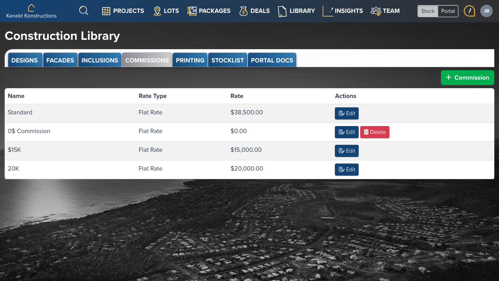The width and height of the screenshot is (499, 281).
Task: Add a new Commission with green button
Action: pyautogui.click(x=467, y=78)
